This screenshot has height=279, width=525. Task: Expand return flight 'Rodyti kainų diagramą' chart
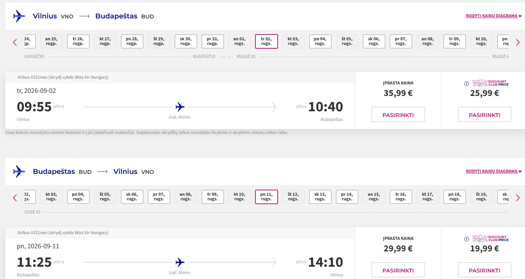tap(494, 172)
